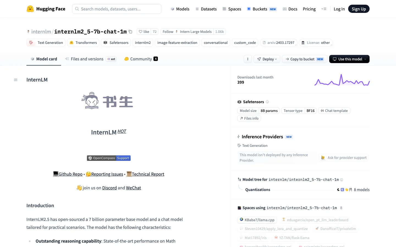Click the Text Generation tag
Screen dimensions: 396x247
[x=46, y=43]
